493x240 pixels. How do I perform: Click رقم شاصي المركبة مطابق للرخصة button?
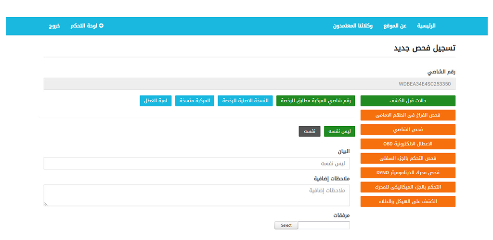coord(316,101)
